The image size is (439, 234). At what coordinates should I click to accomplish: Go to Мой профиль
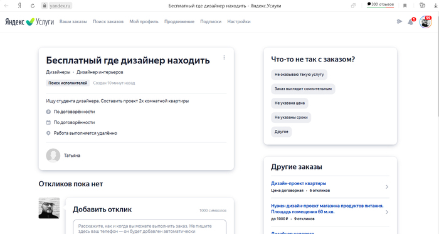(144, 21)
